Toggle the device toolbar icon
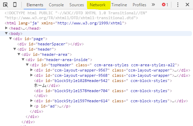This screenshot has height=126, width=193. coord(15,5)
